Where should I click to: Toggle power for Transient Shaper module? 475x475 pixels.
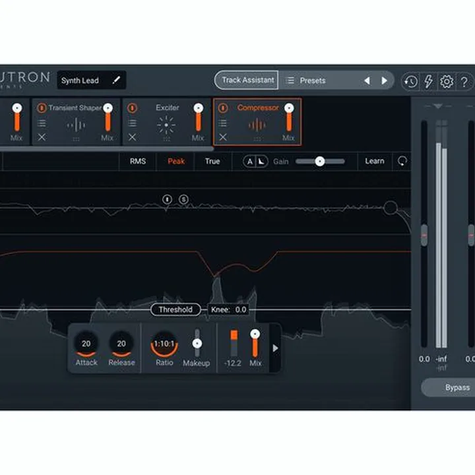[42, 108]
